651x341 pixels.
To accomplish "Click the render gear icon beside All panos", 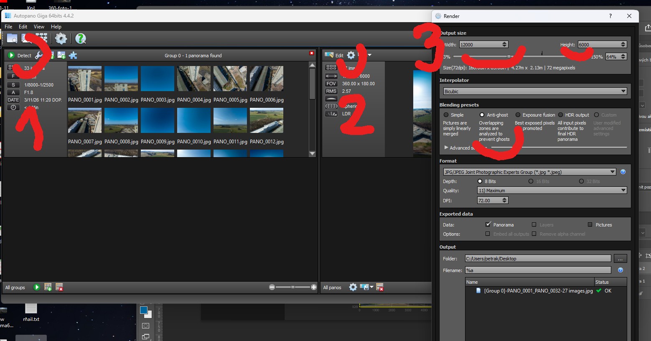I will pyautogui.click(x=353, y=287).
